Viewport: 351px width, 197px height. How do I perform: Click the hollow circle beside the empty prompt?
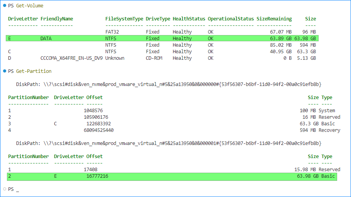4,189
